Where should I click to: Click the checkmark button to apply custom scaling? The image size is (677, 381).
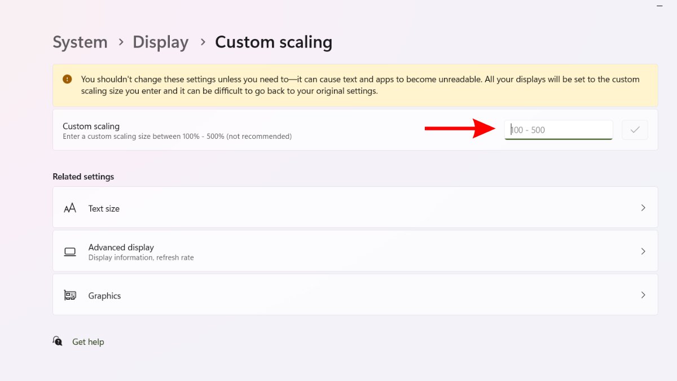[x=635, y=130]
